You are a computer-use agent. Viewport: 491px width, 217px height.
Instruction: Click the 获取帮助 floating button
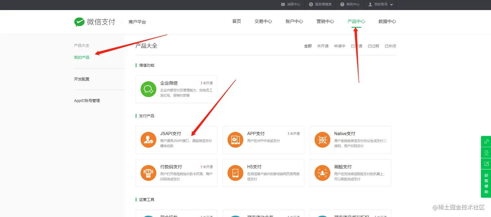(x=486, y=184)
